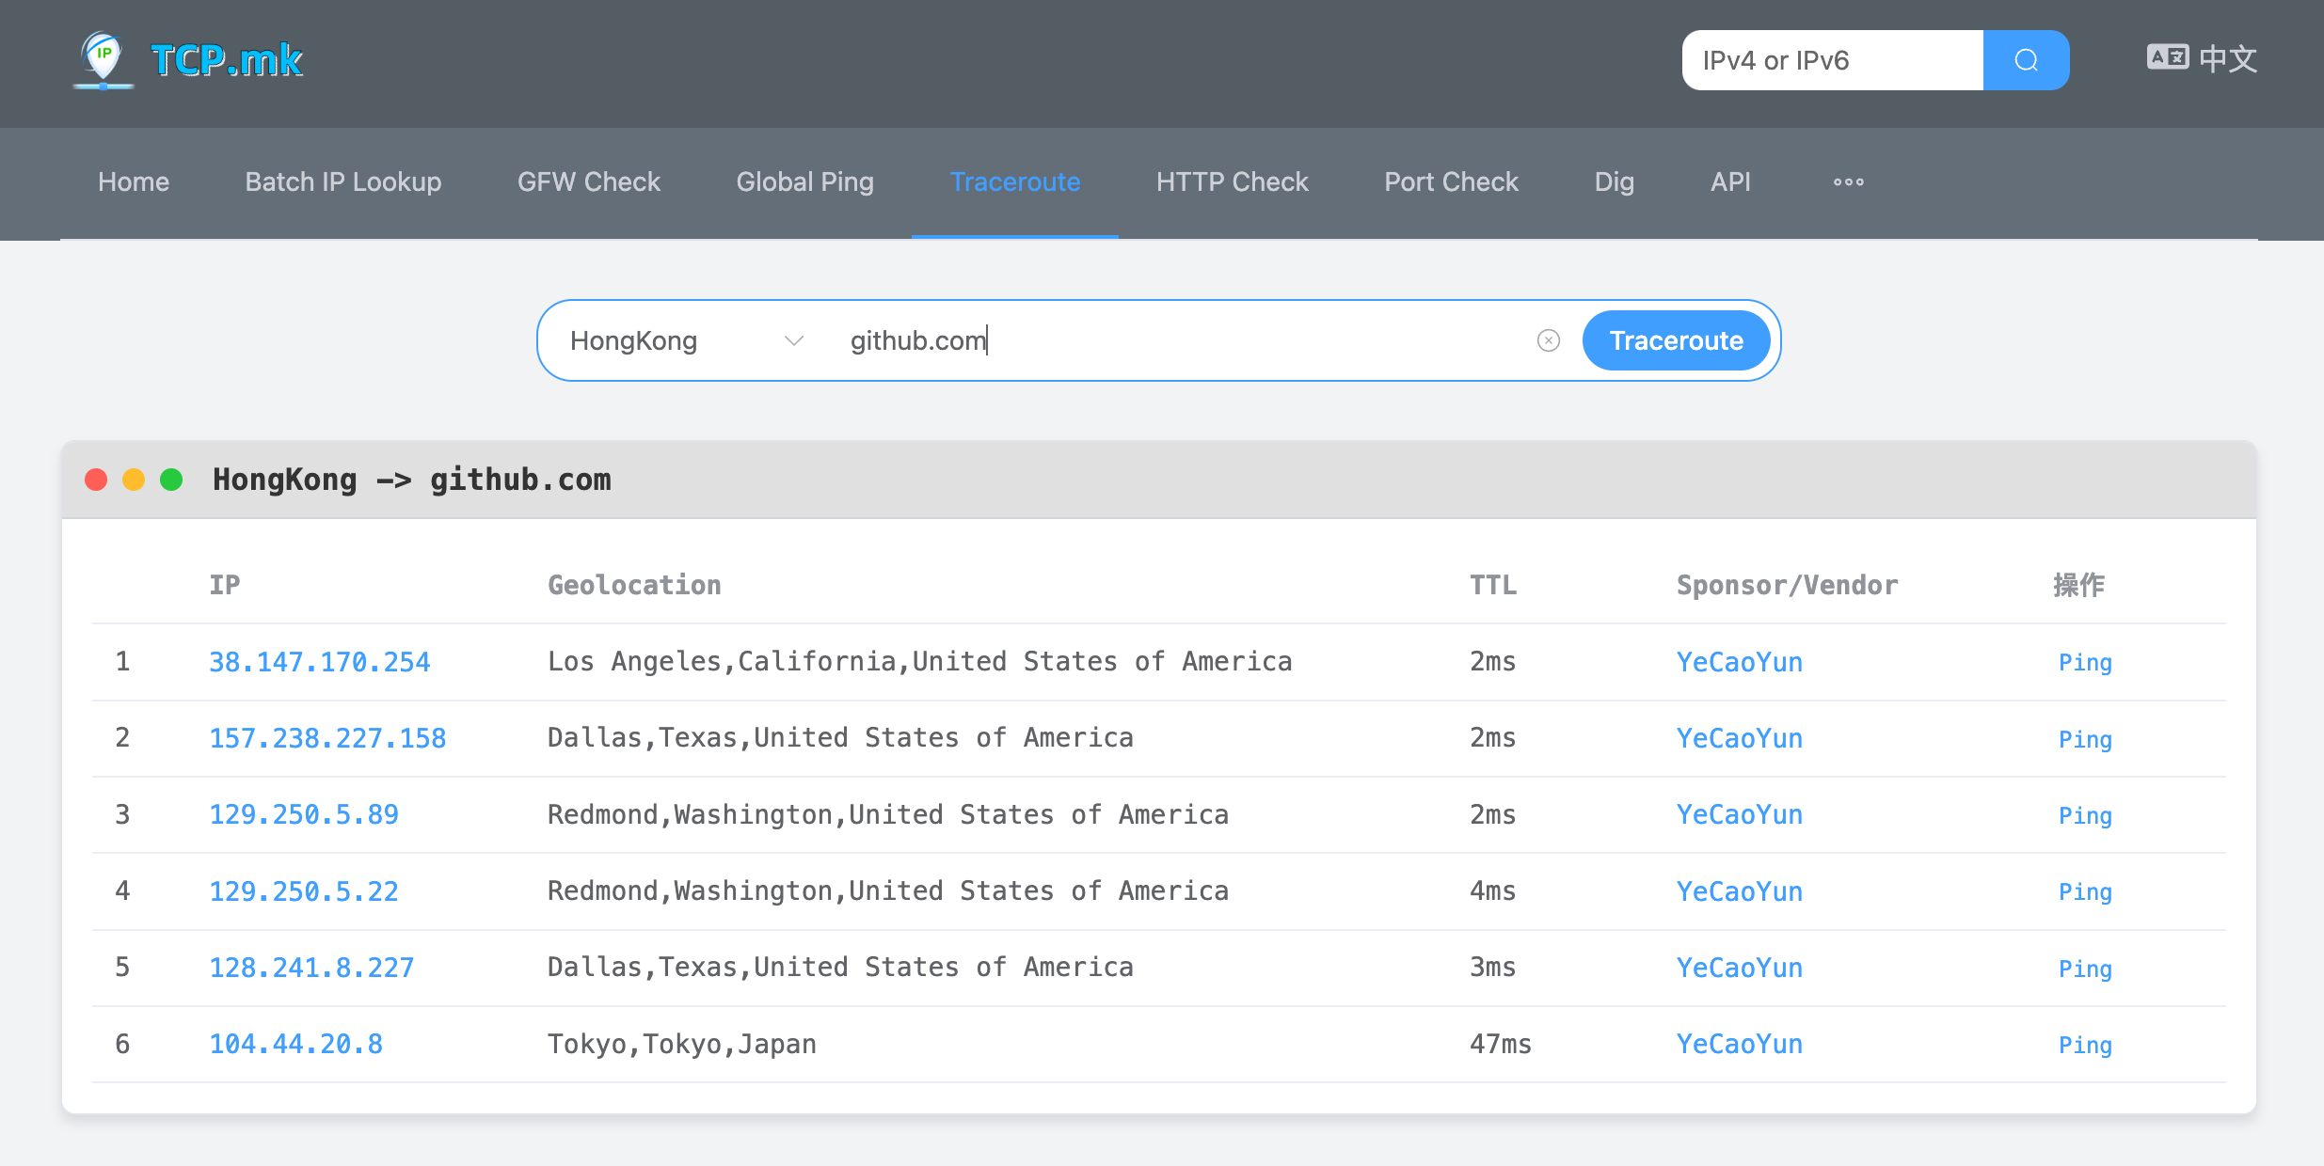
Task: Ping hop 1 at 38.147.170.254
Action: pos(2085,663)
